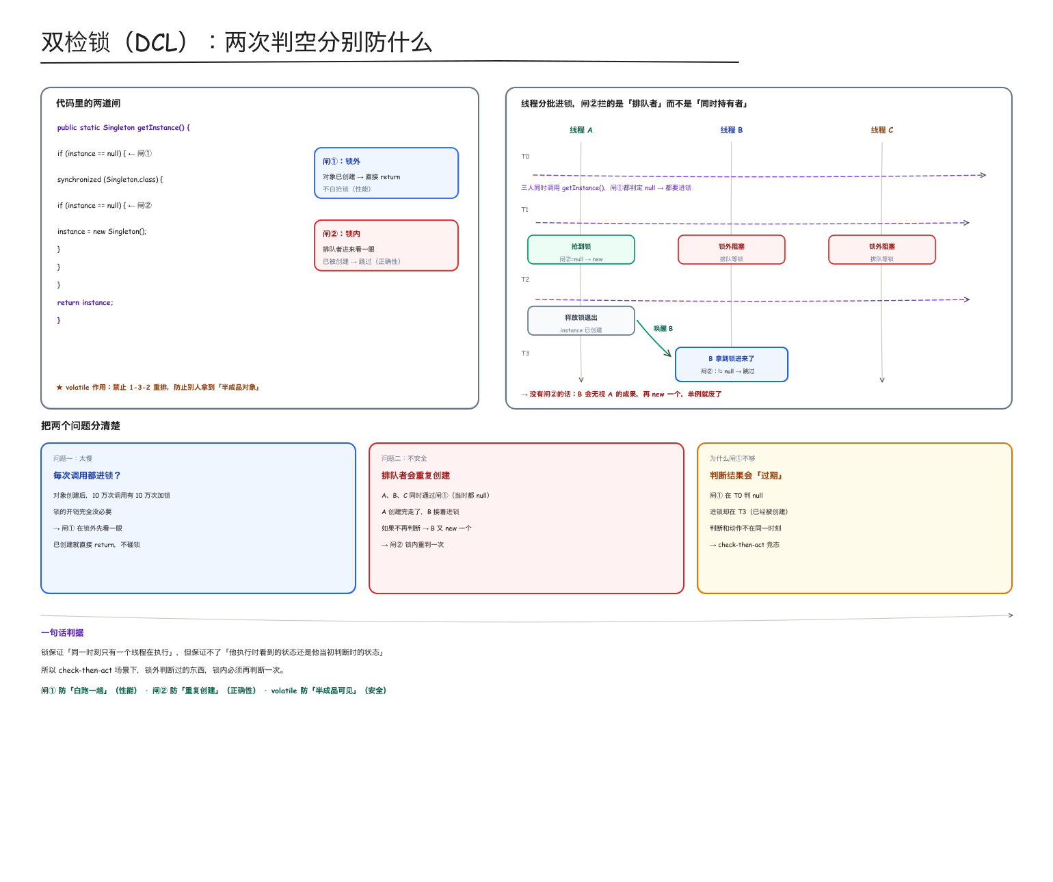The width and height of the screenshot is (1053, 882).
Task: Click the green "抢到锁" box
Action: pos(581,250)
